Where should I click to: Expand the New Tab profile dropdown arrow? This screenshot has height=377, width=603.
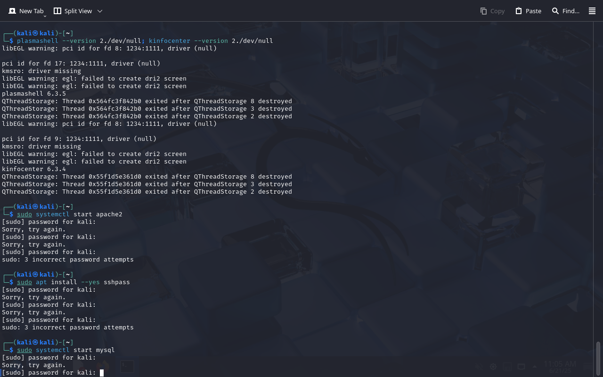(45, 16)
